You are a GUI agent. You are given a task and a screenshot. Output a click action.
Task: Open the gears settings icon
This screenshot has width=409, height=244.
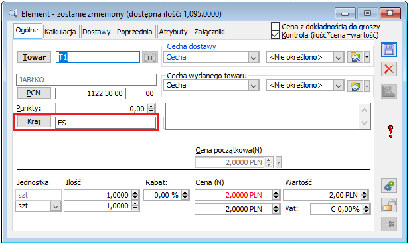click(389, 186)
